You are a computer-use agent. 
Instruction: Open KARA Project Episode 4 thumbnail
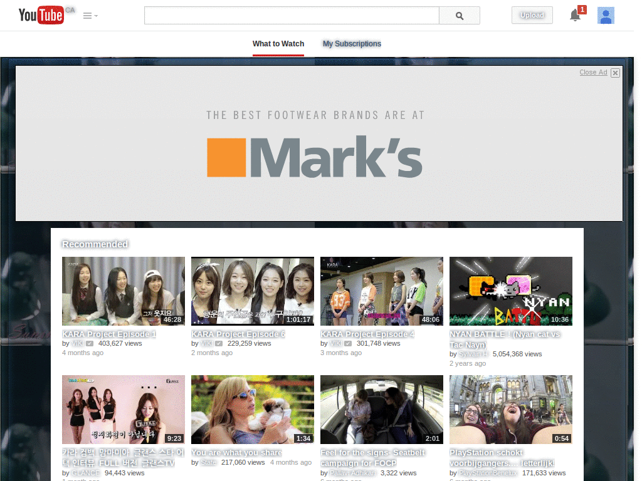point(382,291)
